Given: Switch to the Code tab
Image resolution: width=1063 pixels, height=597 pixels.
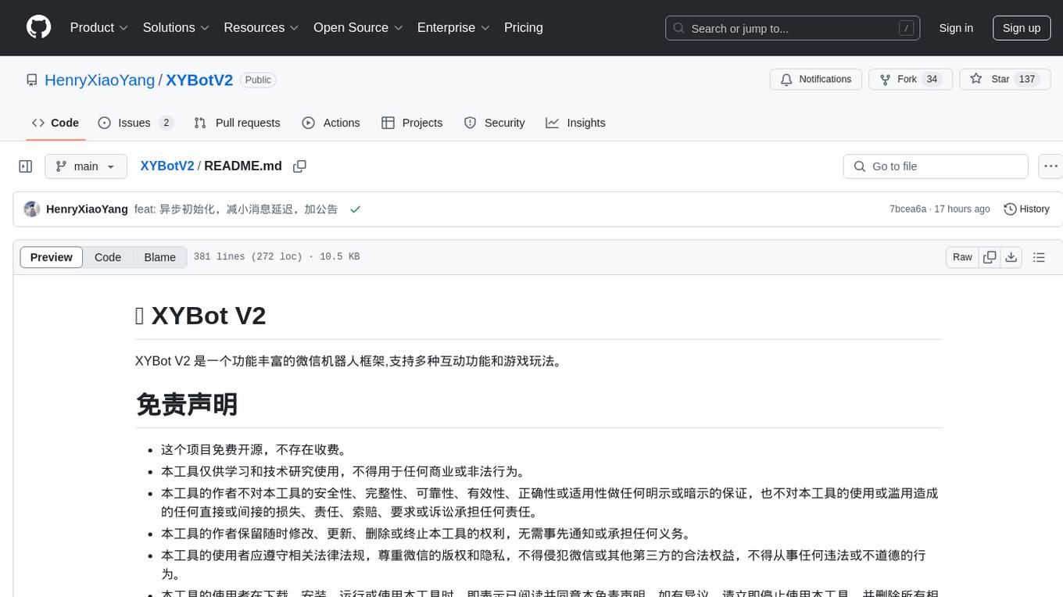Looking at the screenshot, I should tap(55, 123).
